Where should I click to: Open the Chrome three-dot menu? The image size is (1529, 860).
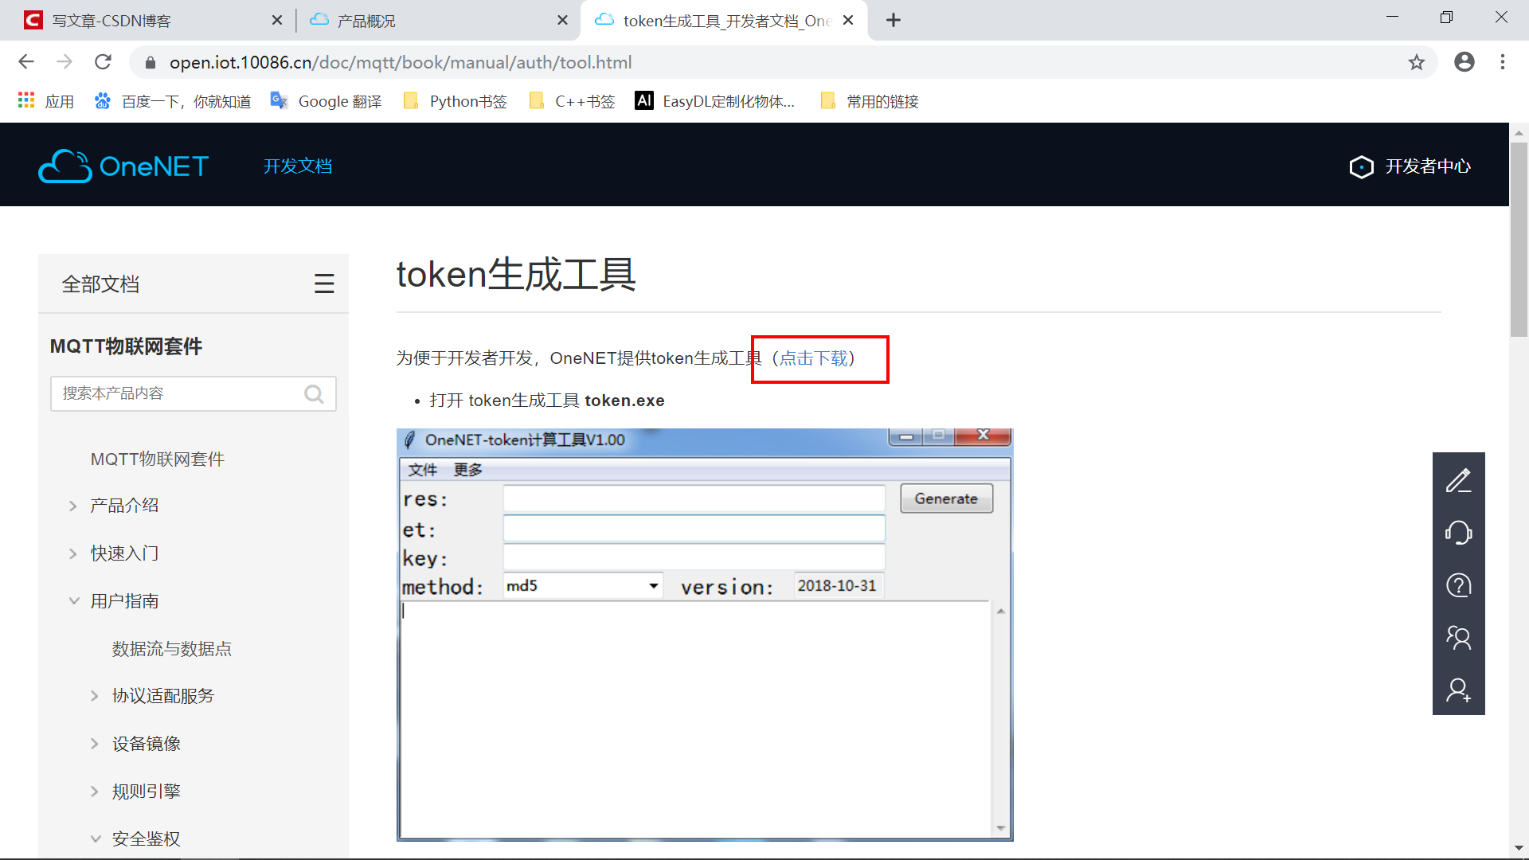(1503, 62)
